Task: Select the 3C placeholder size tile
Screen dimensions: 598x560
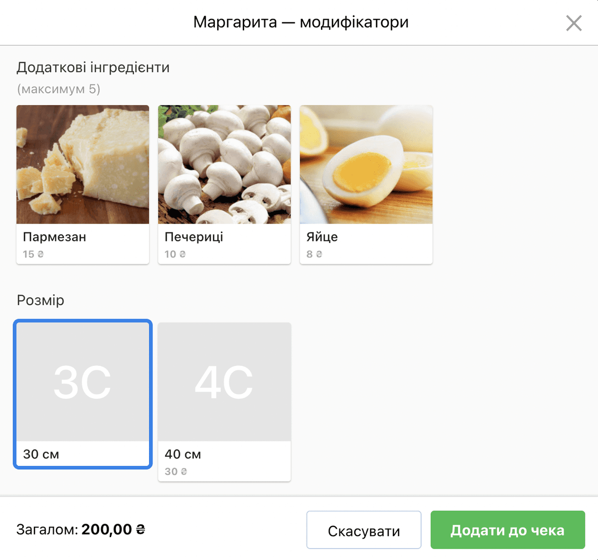Action: 83,382
